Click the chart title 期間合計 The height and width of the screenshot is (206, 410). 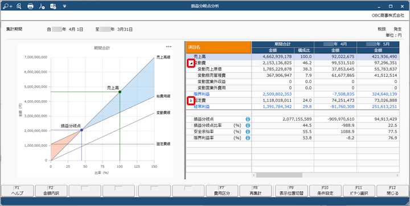[102, 48]
